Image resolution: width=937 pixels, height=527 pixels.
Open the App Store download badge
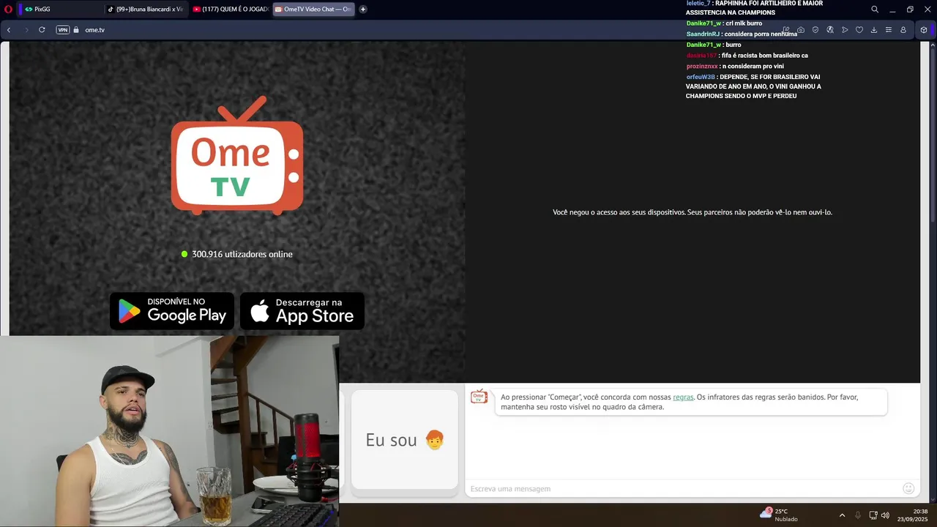pyautogui.click(x=302, y=311)
